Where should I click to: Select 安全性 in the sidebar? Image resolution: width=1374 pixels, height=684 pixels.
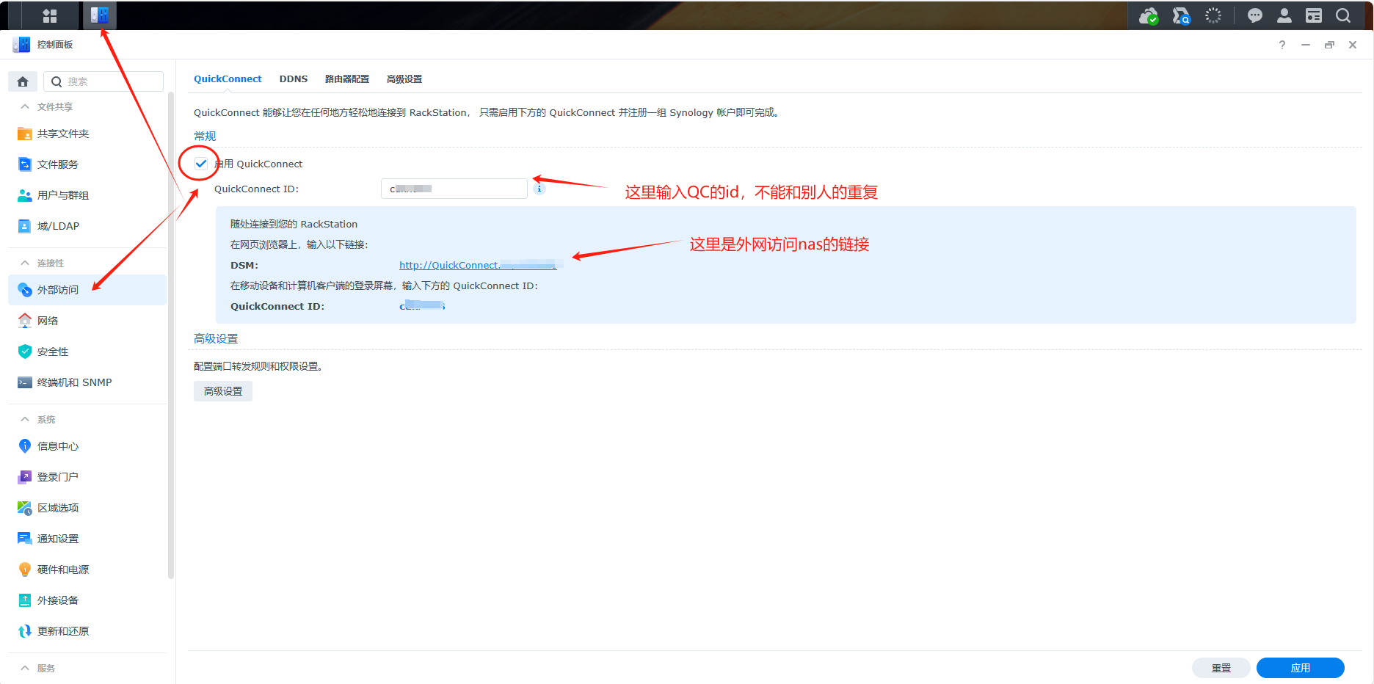coord(53,352)
